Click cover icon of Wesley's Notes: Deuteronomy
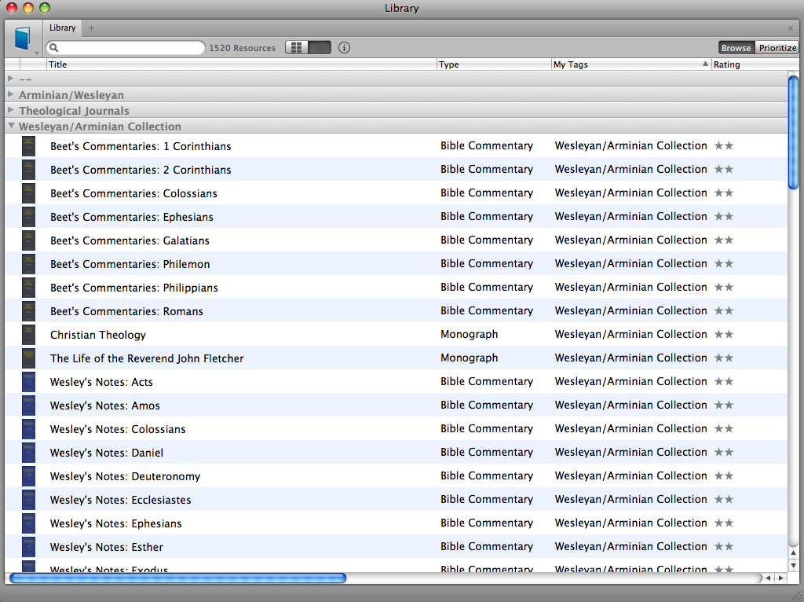The height and width of the screenshot is (602, 804). coord(29,477)
